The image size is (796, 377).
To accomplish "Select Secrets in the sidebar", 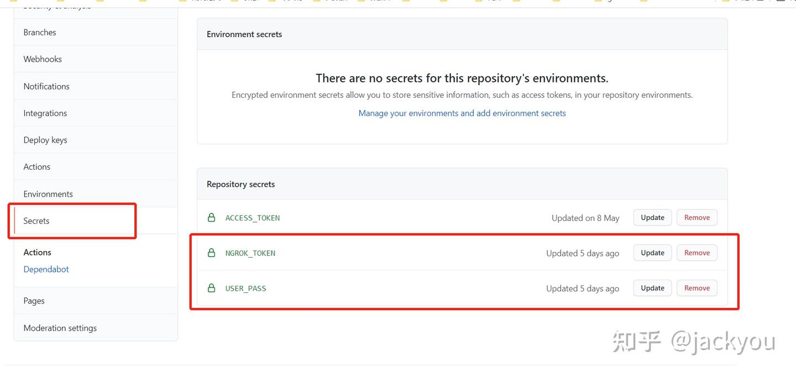I will coord(35,221).
